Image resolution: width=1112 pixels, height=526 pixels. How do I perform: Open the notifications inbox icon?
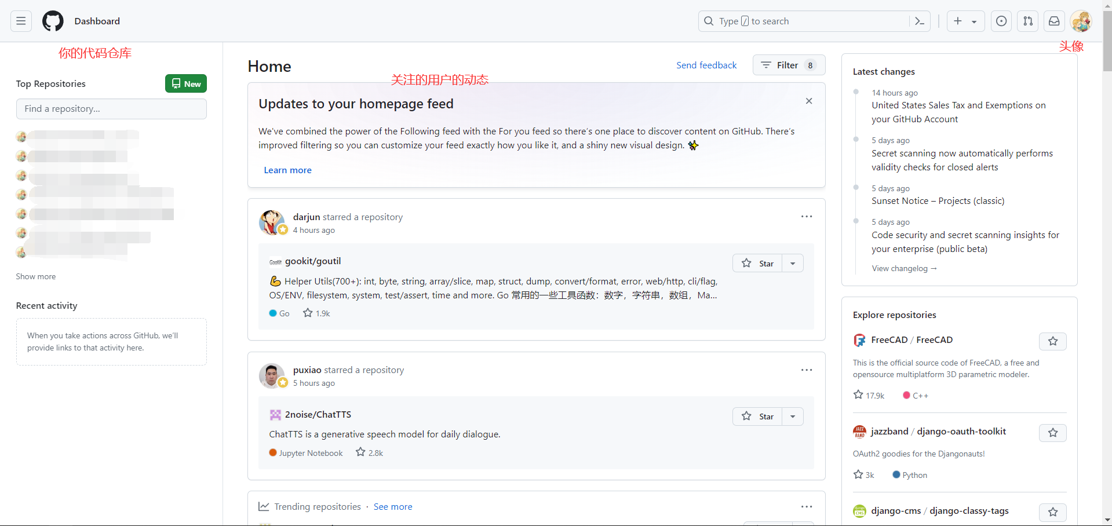[1054, 21]
